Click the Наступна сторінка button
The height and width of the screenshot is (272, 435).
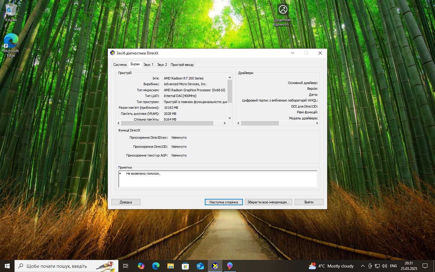[224, 202]
